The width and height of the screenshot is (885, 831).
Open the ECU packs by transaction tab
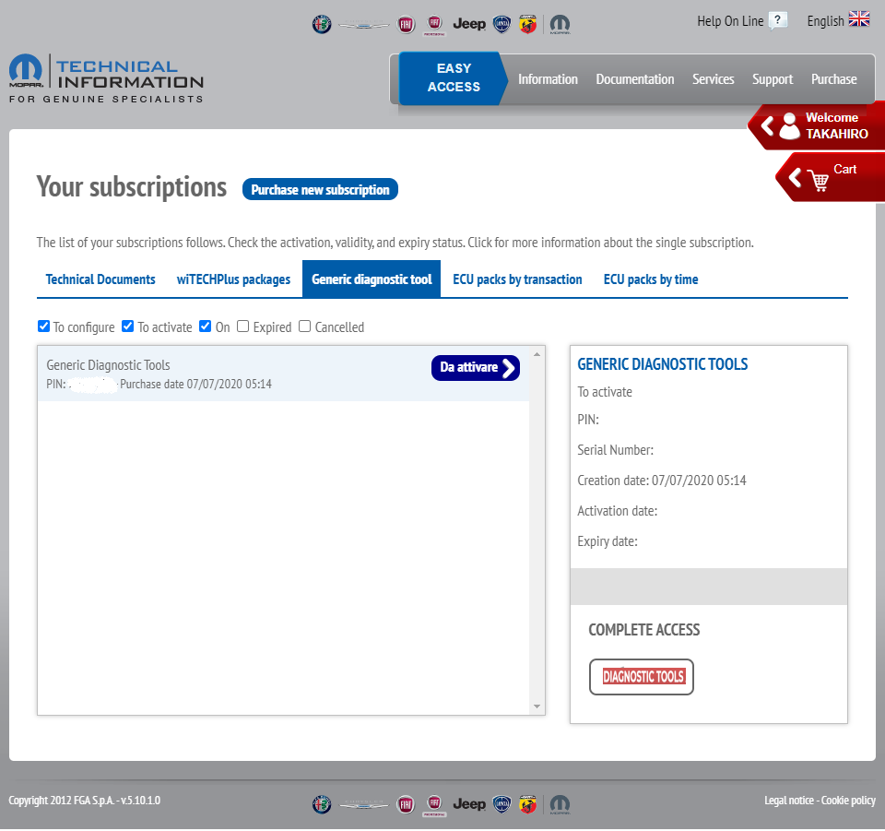[x=517, y=279]
